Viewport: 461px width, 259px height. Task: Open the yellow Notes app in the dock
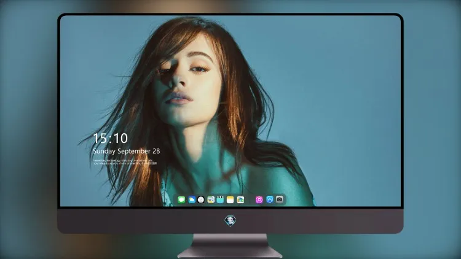[230, 199]
